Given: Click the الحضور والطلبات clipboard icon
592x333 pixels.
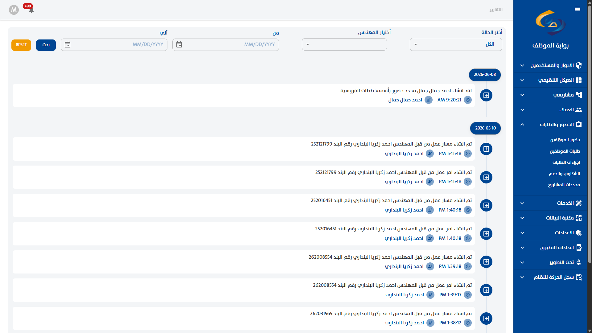Looking at the screenshot, I should click(x=579, y=125).
